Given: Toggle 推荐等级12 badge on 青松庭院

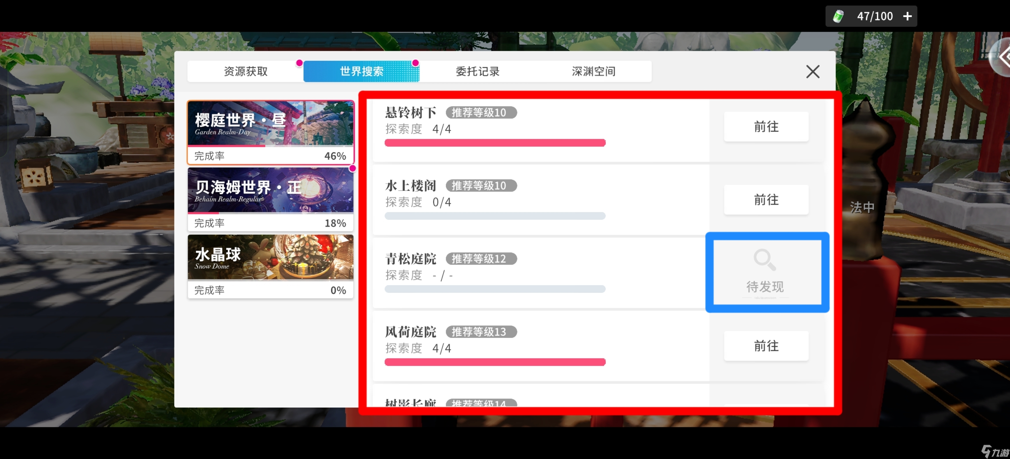Looking at the screenshot, I should click(478, 259).
